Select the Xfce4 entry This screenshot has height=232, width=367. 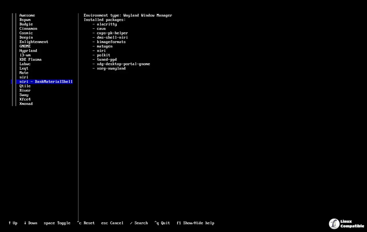pos(25,99)
